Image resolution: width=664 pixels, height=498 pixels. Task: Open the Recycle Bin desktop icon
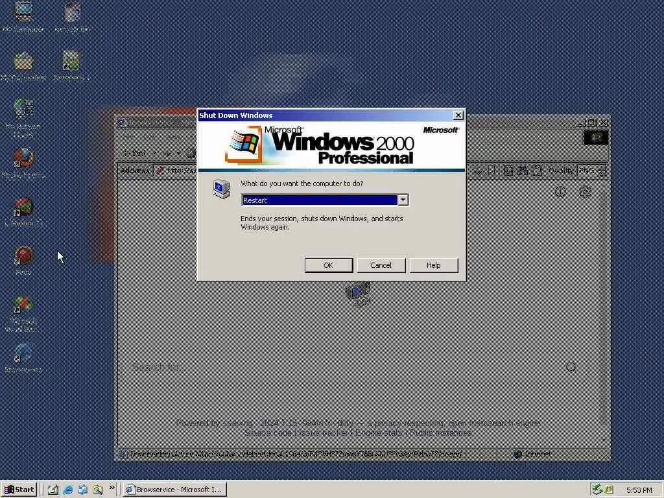click(x=72, y=17)
